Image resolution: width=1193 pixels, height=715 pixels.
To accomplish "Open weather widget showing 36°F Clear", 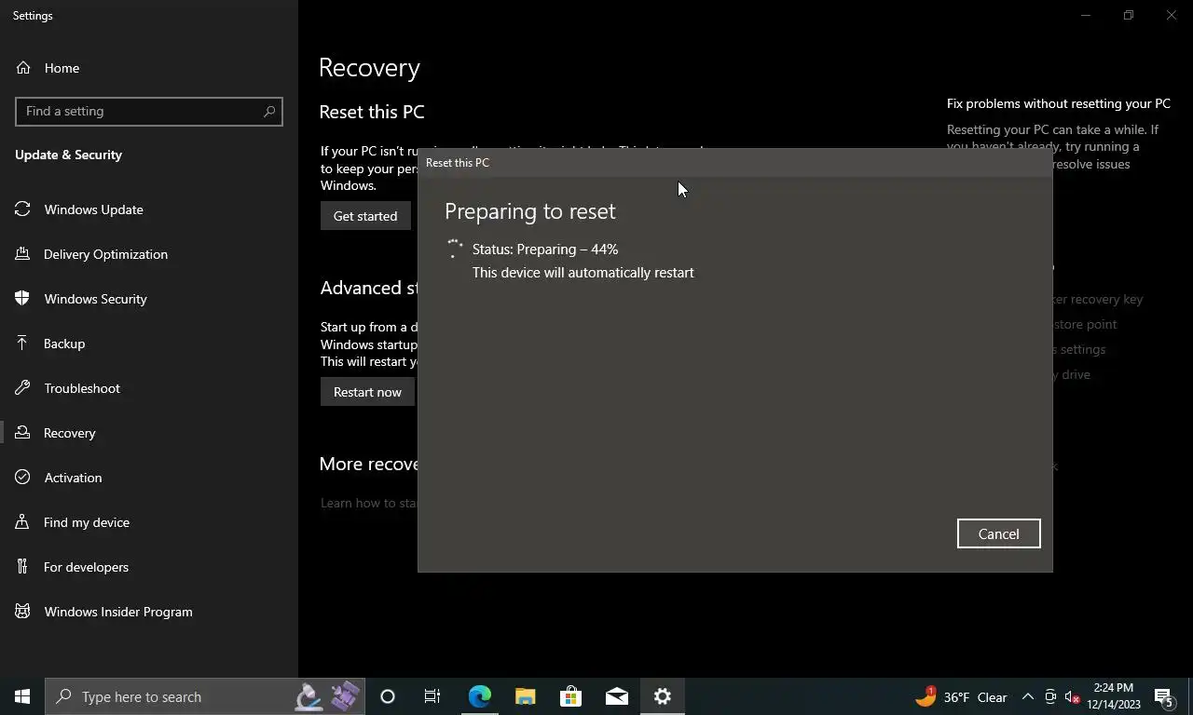I will point(961,696).
